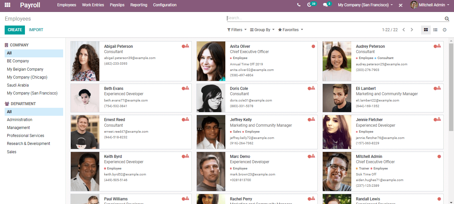The image size is (454, 204).
Task: Click red presence dot on Anita Oliver card
Action: [x=313, y=46]
